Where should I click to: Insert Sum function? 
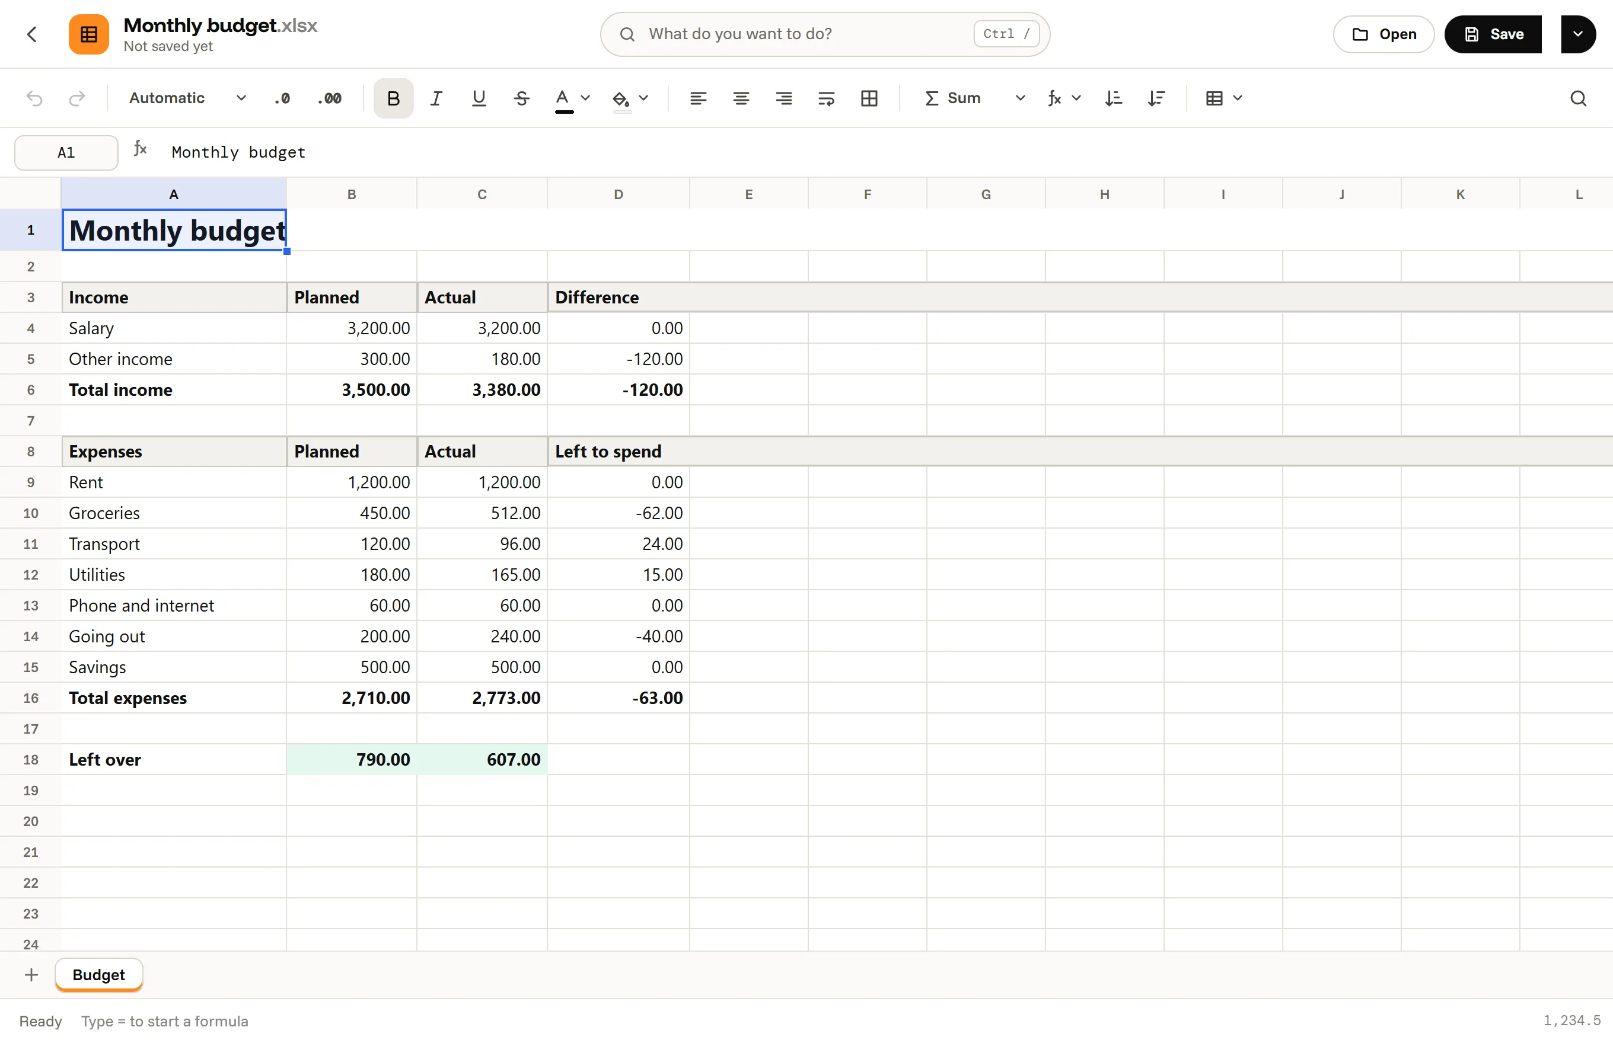click(954, 98)
